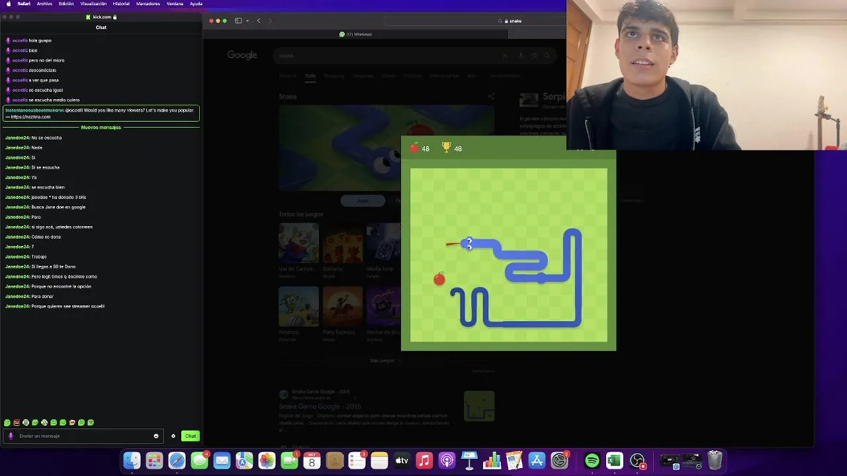The width and height of the screenshot is (847, 476).
Task: Open Mail app in the dock
Action: pos(222,460)
